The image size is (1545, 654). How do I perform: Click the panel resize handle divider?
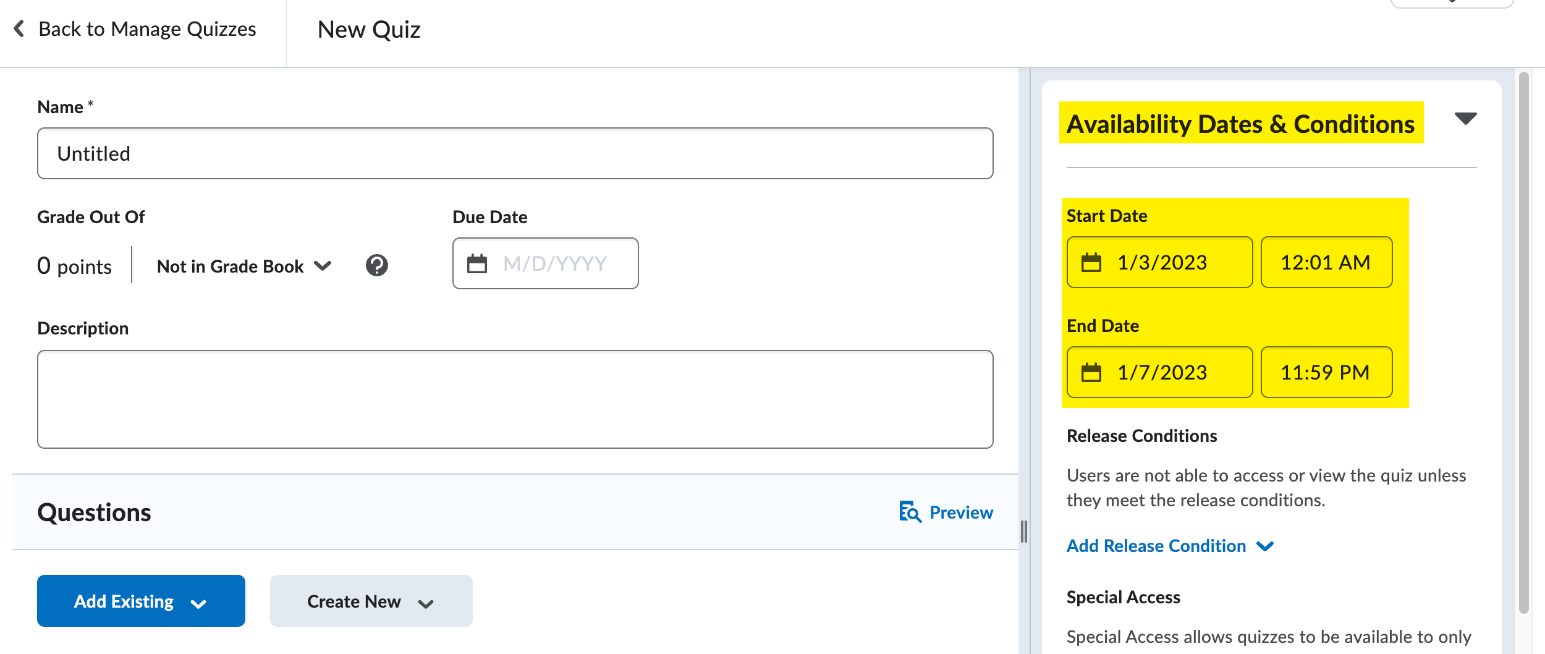click(x=1024, y=532)
